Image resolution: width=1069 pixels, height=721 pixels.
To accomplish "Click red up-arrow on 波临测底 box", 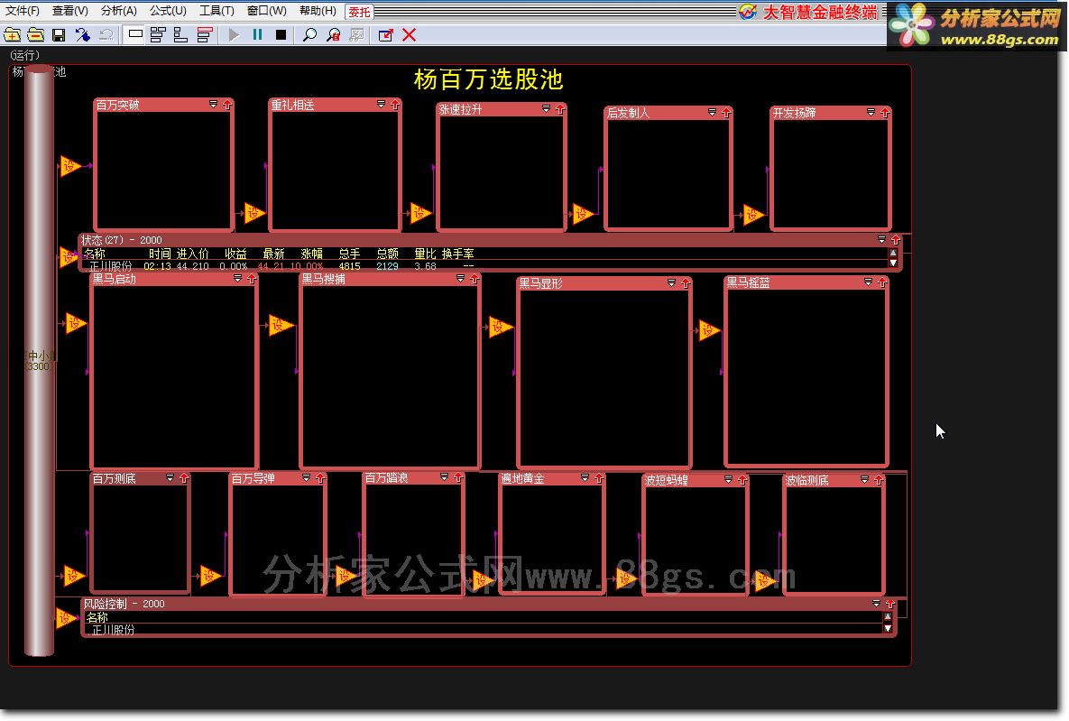I will click(x=878, y=479).
